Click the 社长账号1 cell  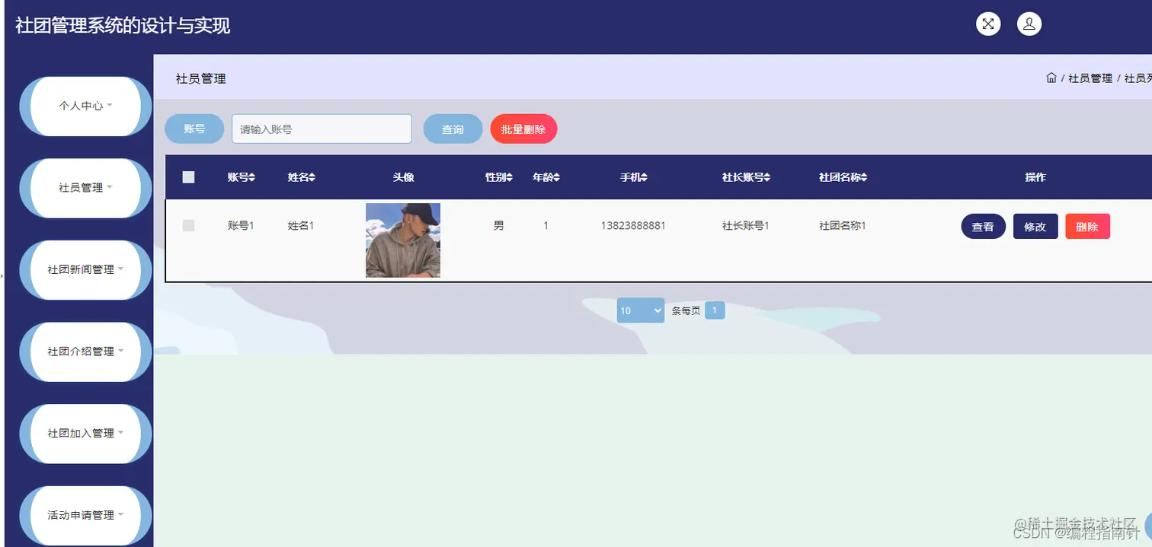coord(746,226)
